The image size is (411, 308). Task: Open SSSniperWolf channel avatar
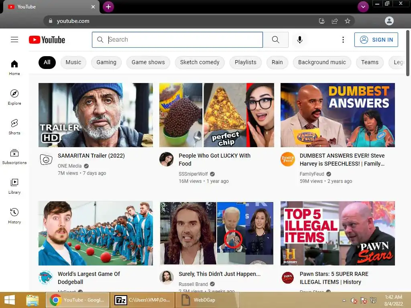coord(167,159)
